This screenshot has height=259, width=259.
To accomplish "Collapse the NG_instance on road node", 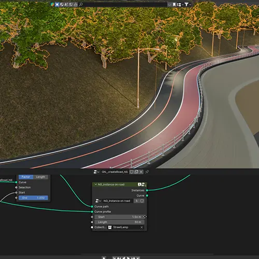I will click(95, 184).
